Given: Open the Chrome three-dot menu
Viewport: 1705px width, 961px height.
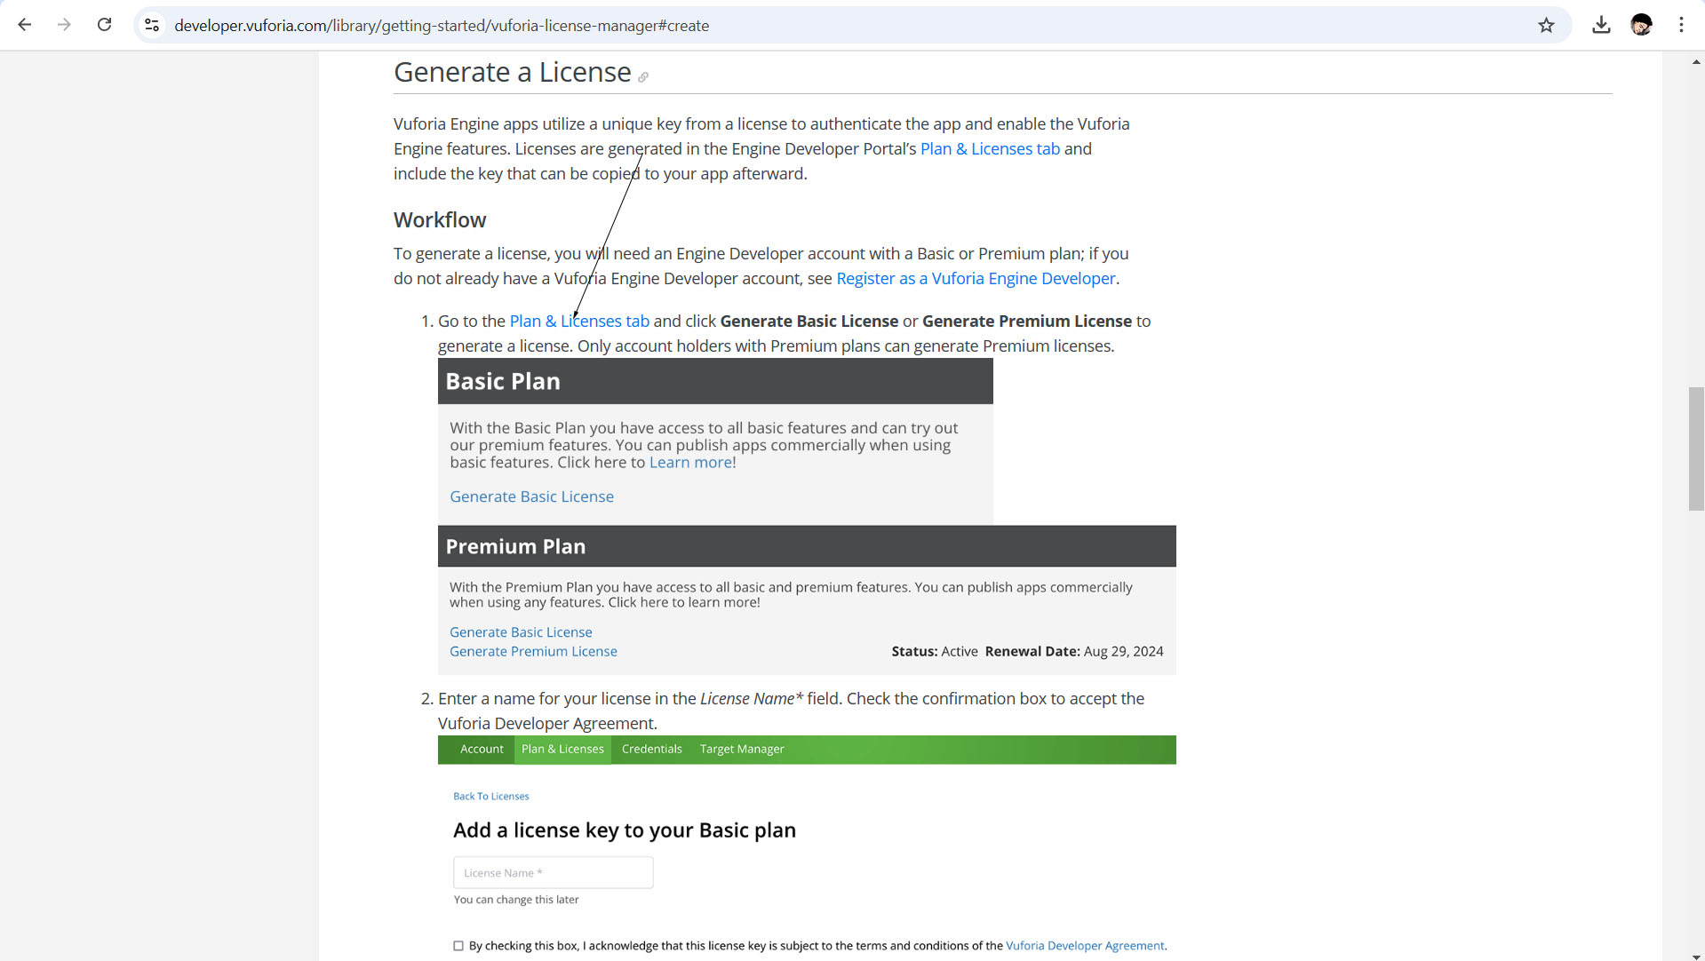Looking at the screenshot, I should (1681, 25).
